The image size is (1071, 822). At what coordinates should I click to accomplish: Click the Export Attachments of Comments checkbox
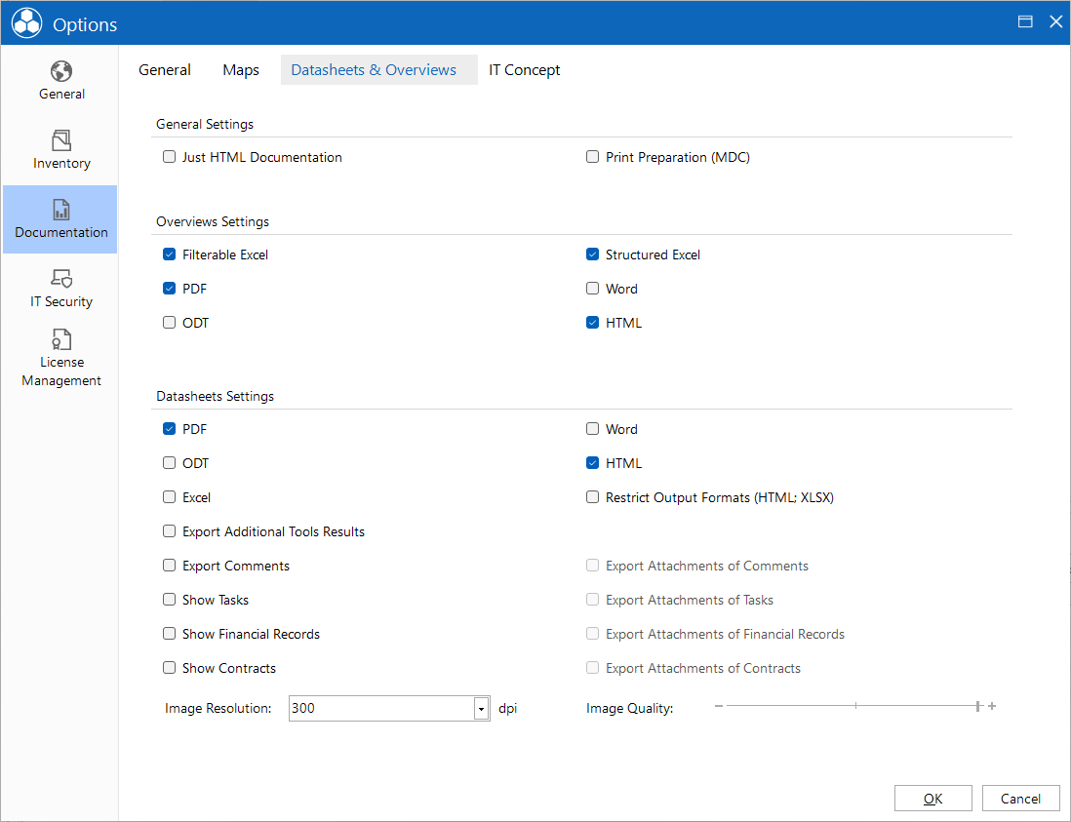click(592, 566)
